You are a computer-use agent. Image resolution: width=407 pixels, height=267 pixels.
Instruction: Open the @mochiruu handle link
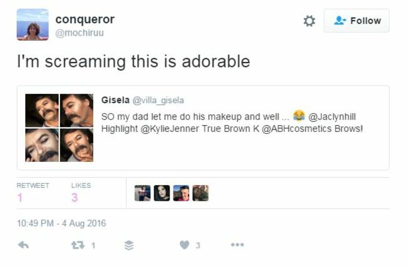click(x=80, y=33)
